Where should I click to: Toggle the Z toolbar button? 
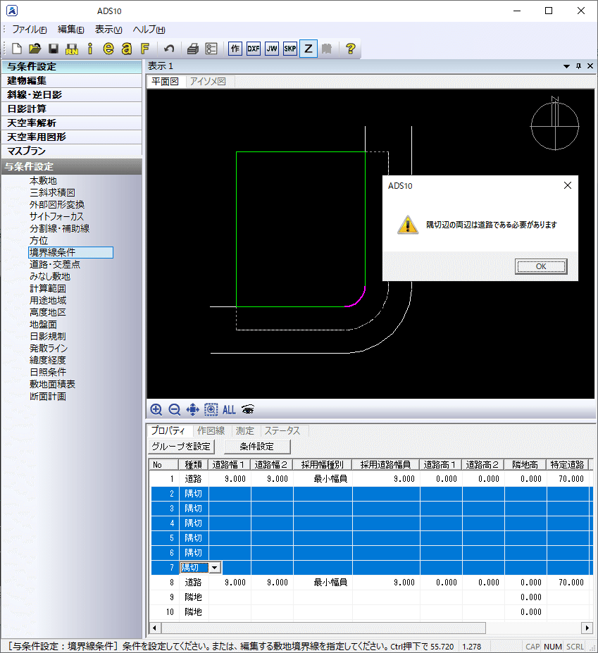point(309,49)
